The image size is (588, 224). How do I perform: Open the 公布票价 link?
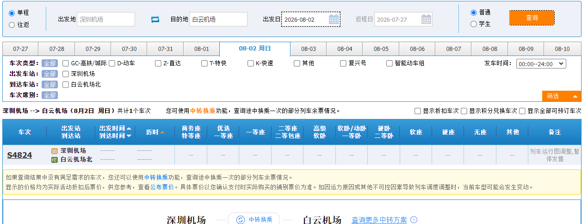click(162, 187)
